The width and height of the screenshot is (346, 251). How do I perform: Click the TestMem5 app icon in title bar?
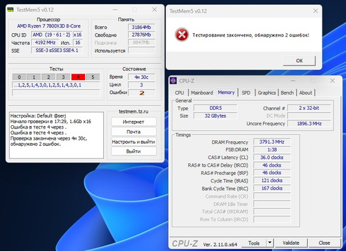pyautogui.click(x=10, y=10)
